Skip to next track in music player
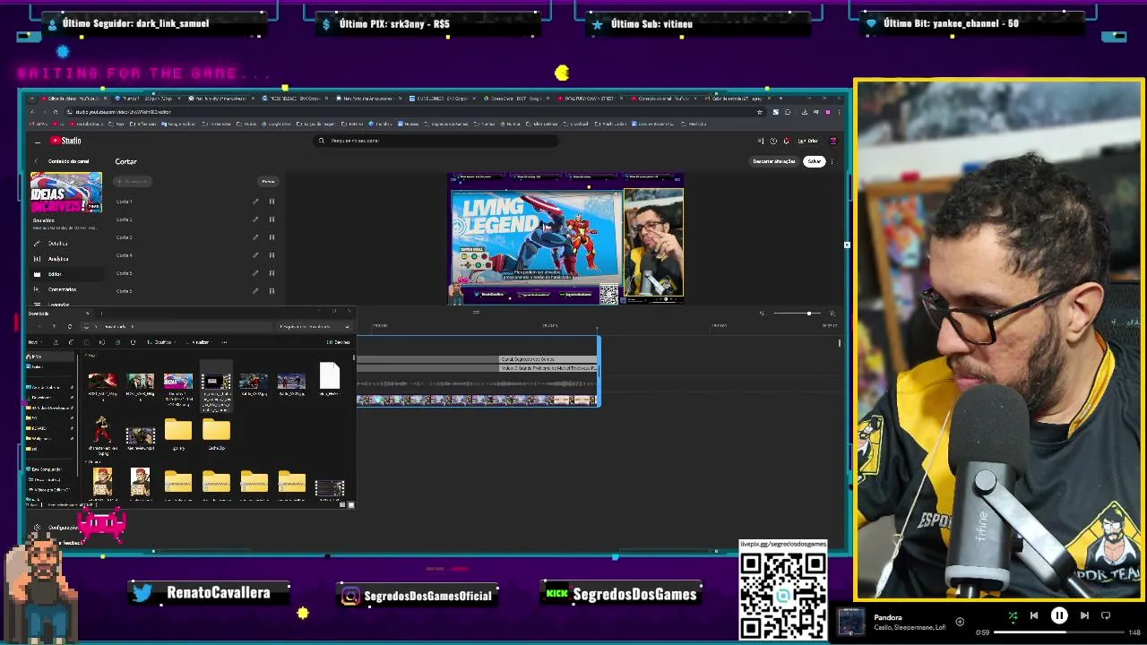 [x=1083, y=615]
